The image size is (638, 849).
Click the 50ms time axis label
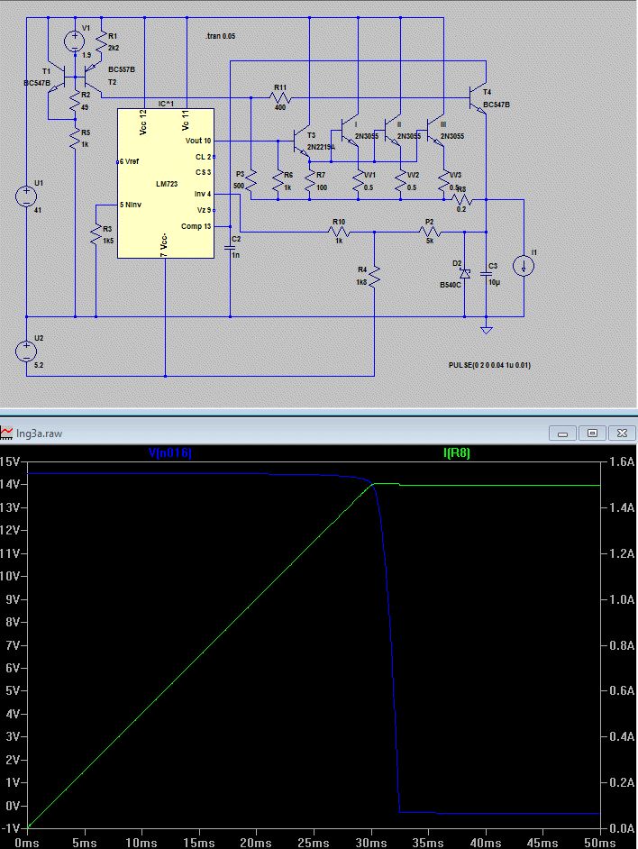[599, 843]
